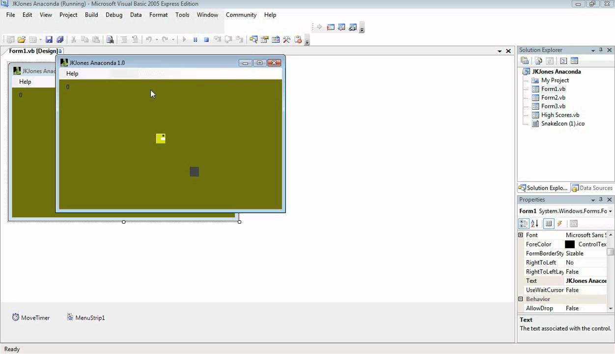This screenshot has width=615, height=354.
Task: Open the Properties Window toolbar icon
Action: 265,40
